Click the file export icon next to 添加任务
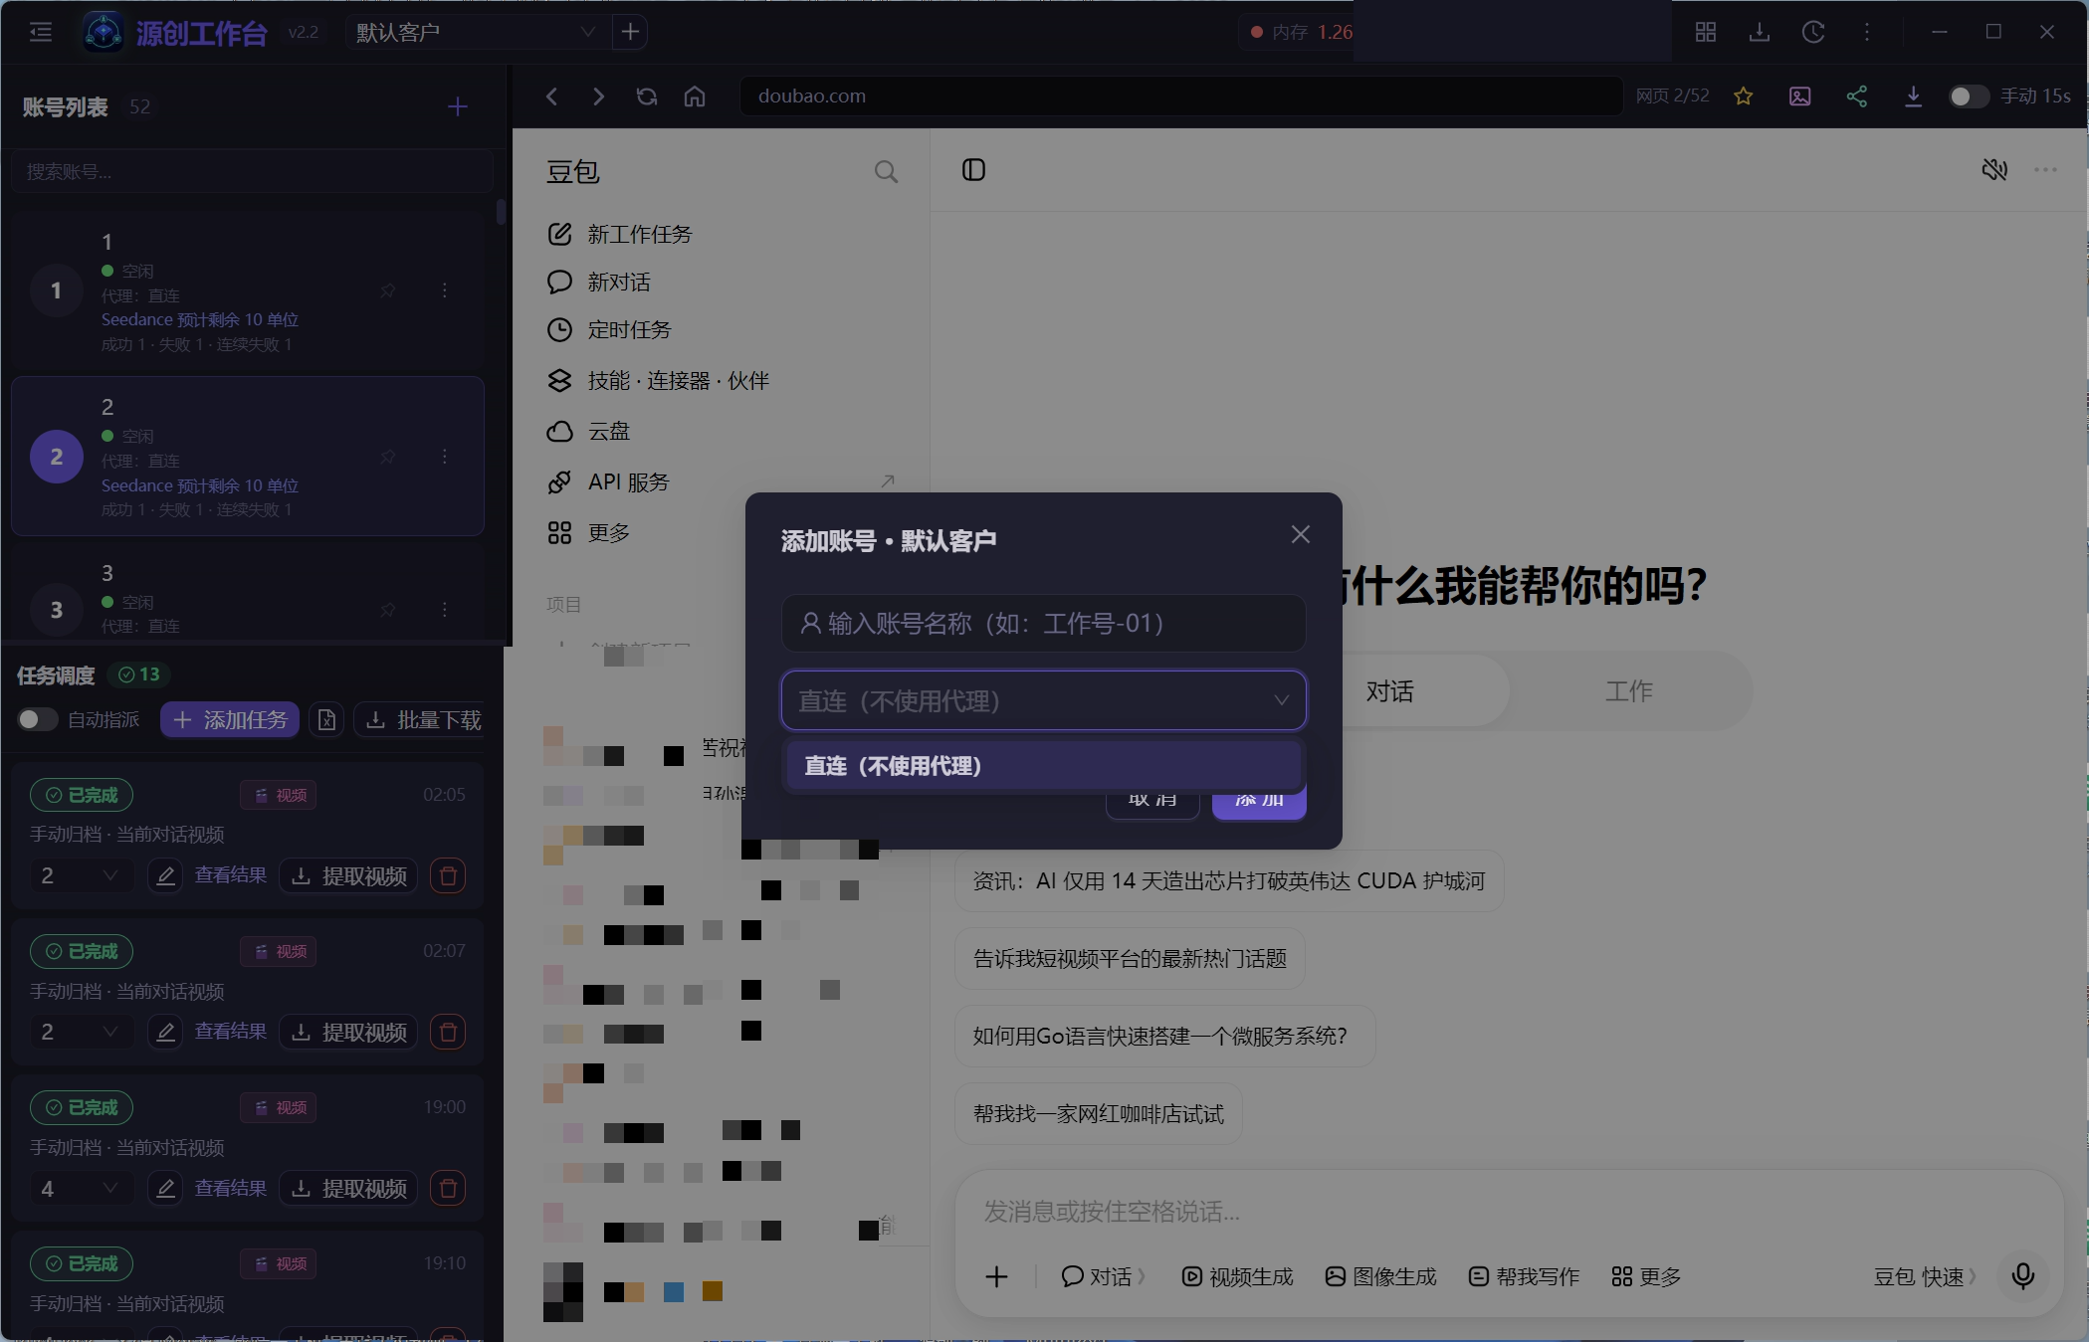The height and width of the screenshot is (1342, 2089). tap(326, 720)
